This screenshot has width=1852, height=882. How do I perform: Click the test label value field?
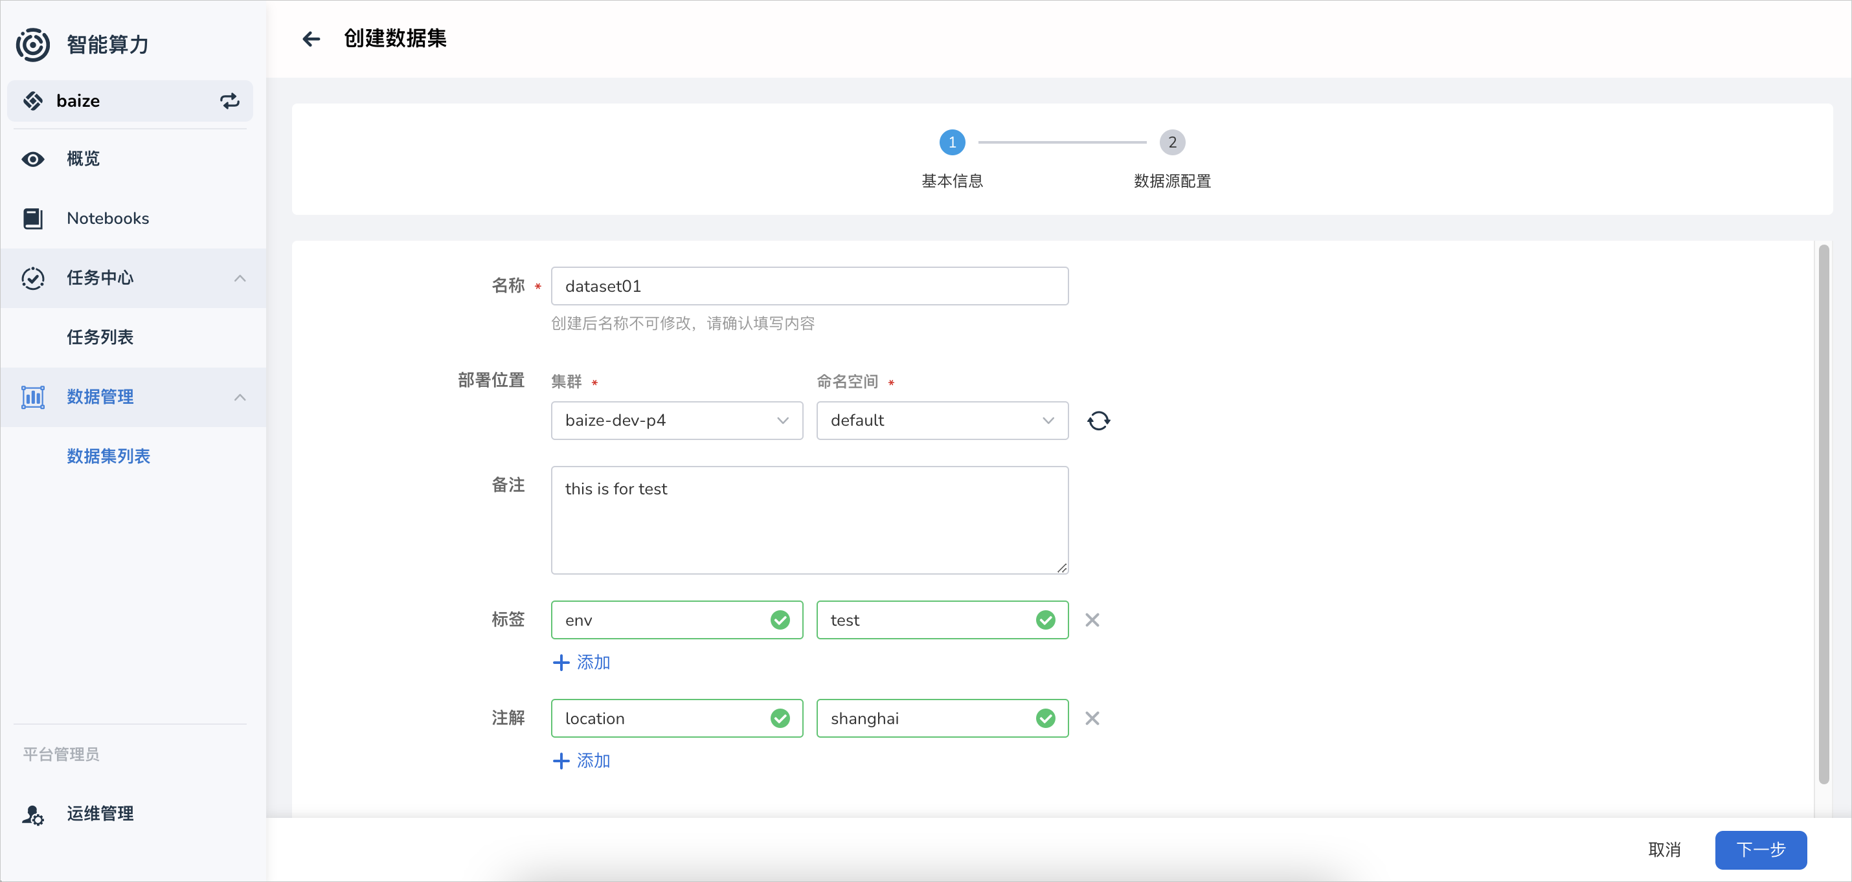942,620
